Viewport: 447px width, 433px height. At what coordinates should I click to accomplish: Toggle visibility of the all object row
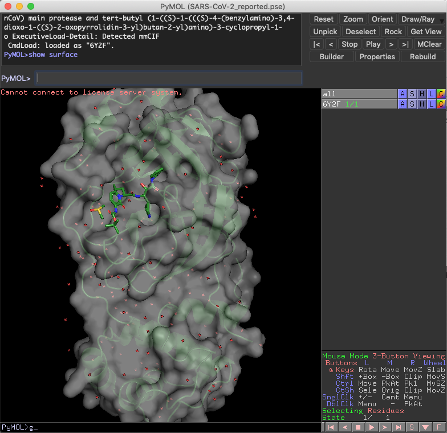[x=359, y=93]
